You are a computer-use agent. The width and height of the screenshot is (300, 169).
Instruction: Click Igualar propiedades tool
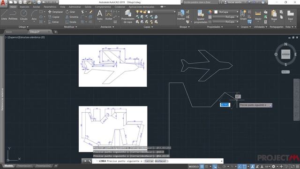201,16
